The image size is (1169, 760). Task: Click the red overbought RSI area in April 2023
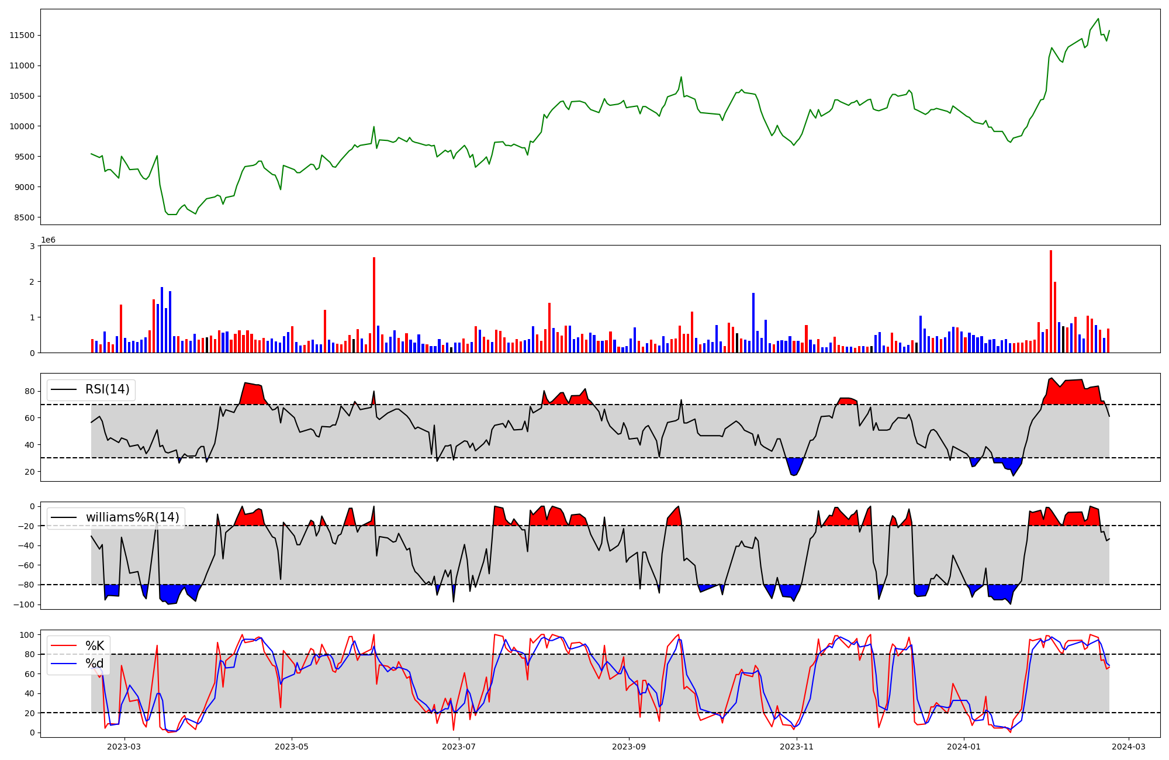point(252,395)
